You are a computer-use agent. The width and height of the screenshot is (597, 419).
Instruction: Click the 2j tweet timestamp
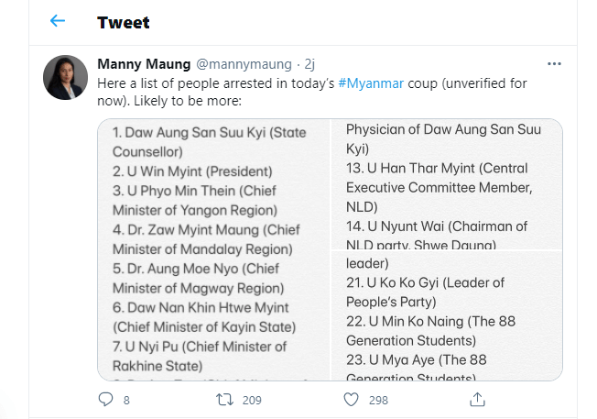coord(309,64)
